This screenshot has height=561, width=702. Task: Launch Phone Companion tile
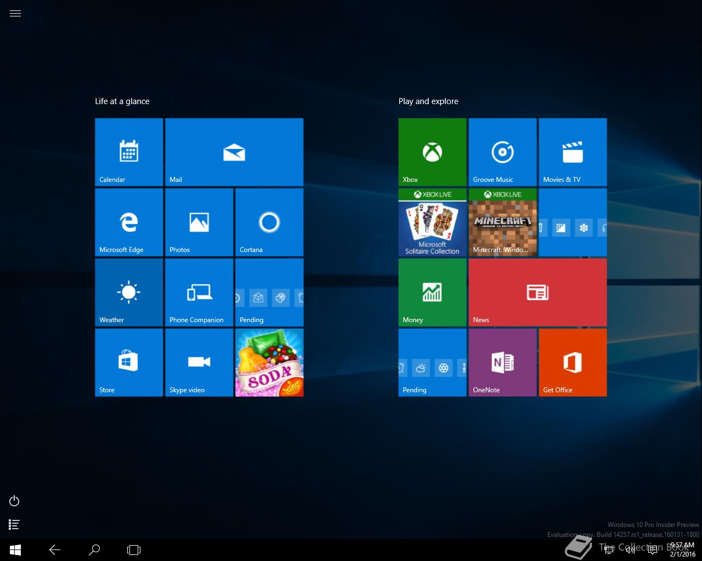pos(199,293)
